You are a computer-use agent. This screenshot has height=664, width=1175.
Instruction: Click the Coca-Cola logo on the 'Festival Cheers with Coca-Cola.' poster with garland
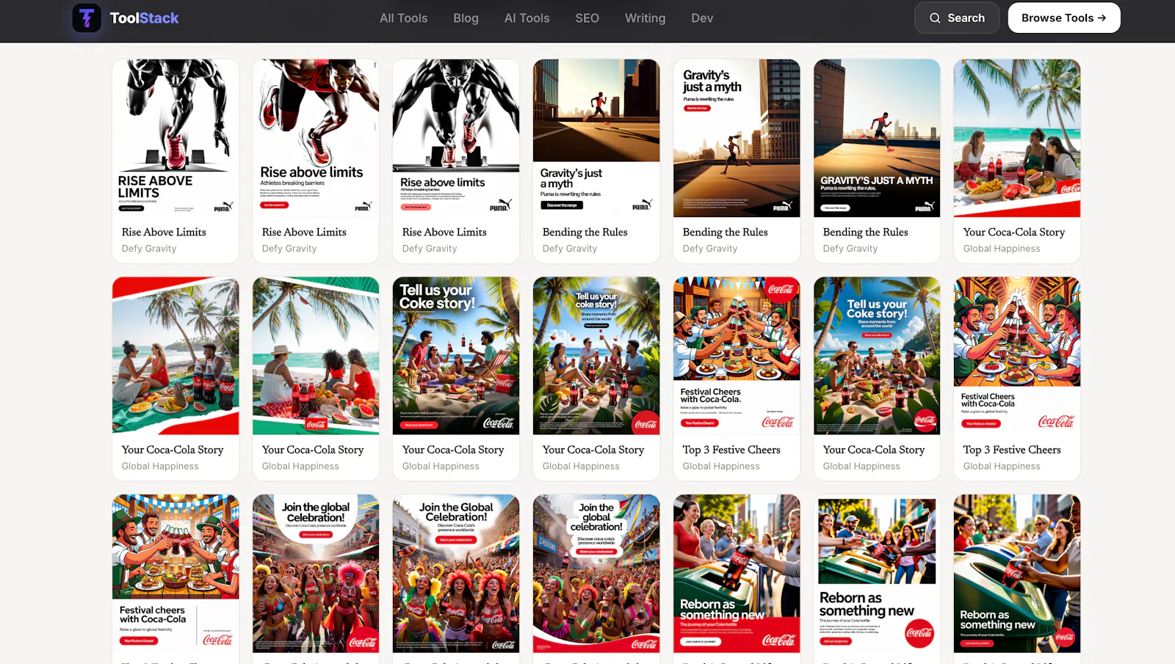tap(778, 422)
